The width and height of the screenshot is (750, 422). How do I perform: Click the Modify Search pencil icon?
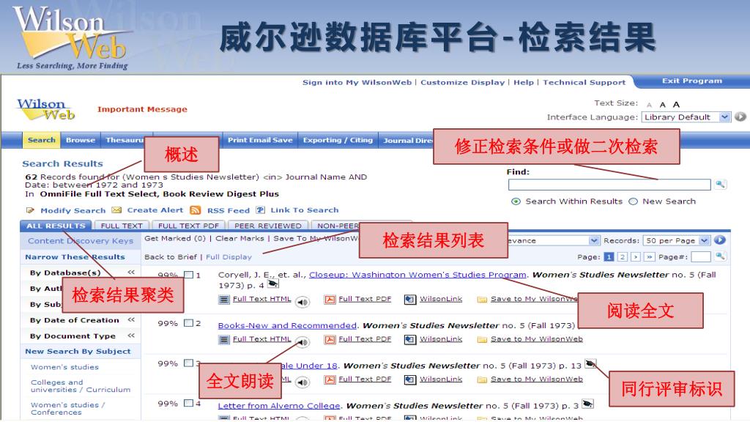pyautogui.click(x=30, y=210)
